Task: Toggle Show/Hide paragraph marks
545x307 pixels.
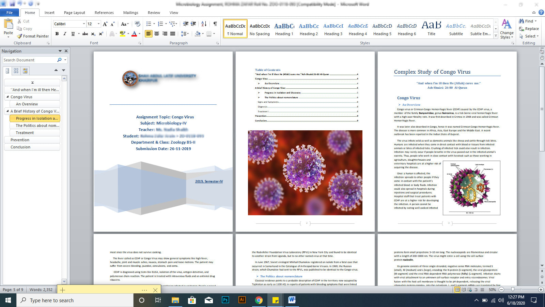Action: (x=215, y=24)
